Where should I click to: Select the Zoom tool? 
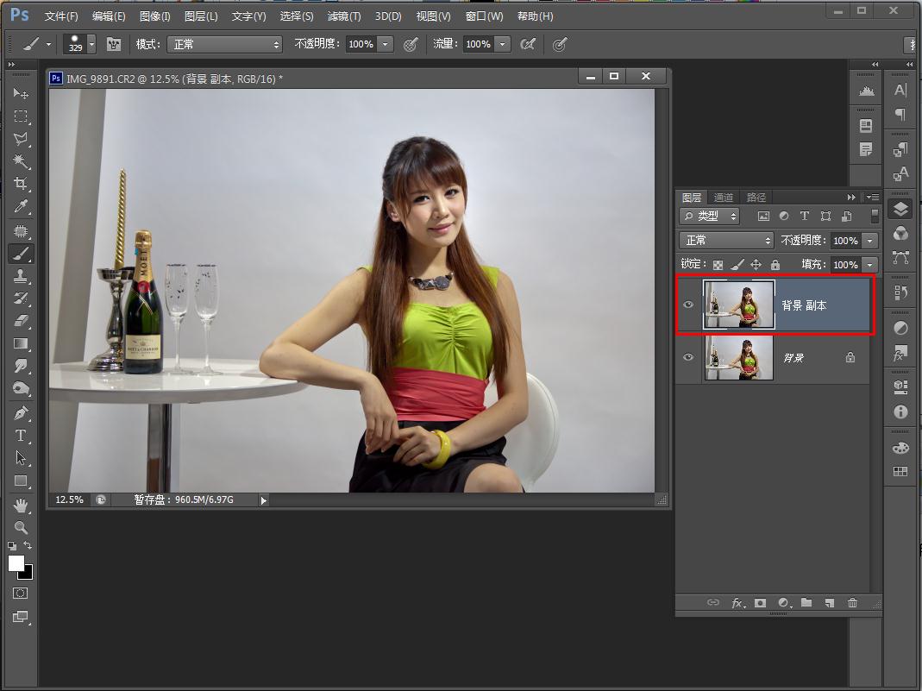(x=21, y=527)
